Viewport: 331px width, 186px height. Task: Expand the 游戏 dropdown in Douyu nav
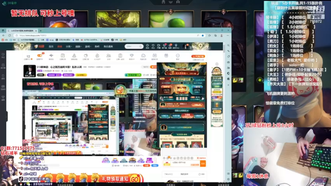point(88,46)
